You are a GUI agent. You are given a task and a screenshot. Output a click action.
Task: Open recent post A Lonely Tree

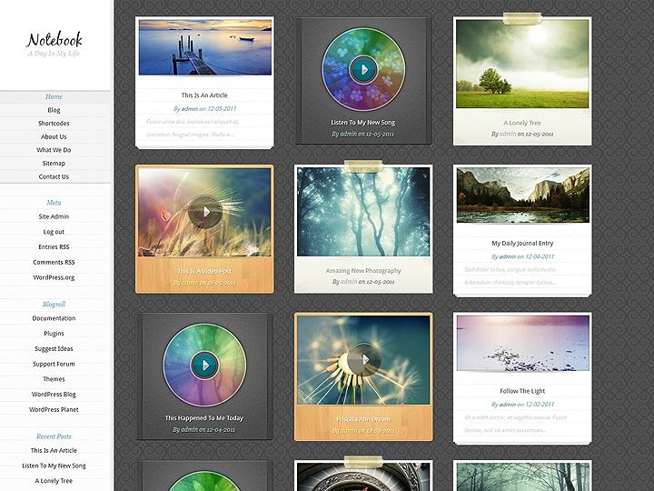point(54,481)
